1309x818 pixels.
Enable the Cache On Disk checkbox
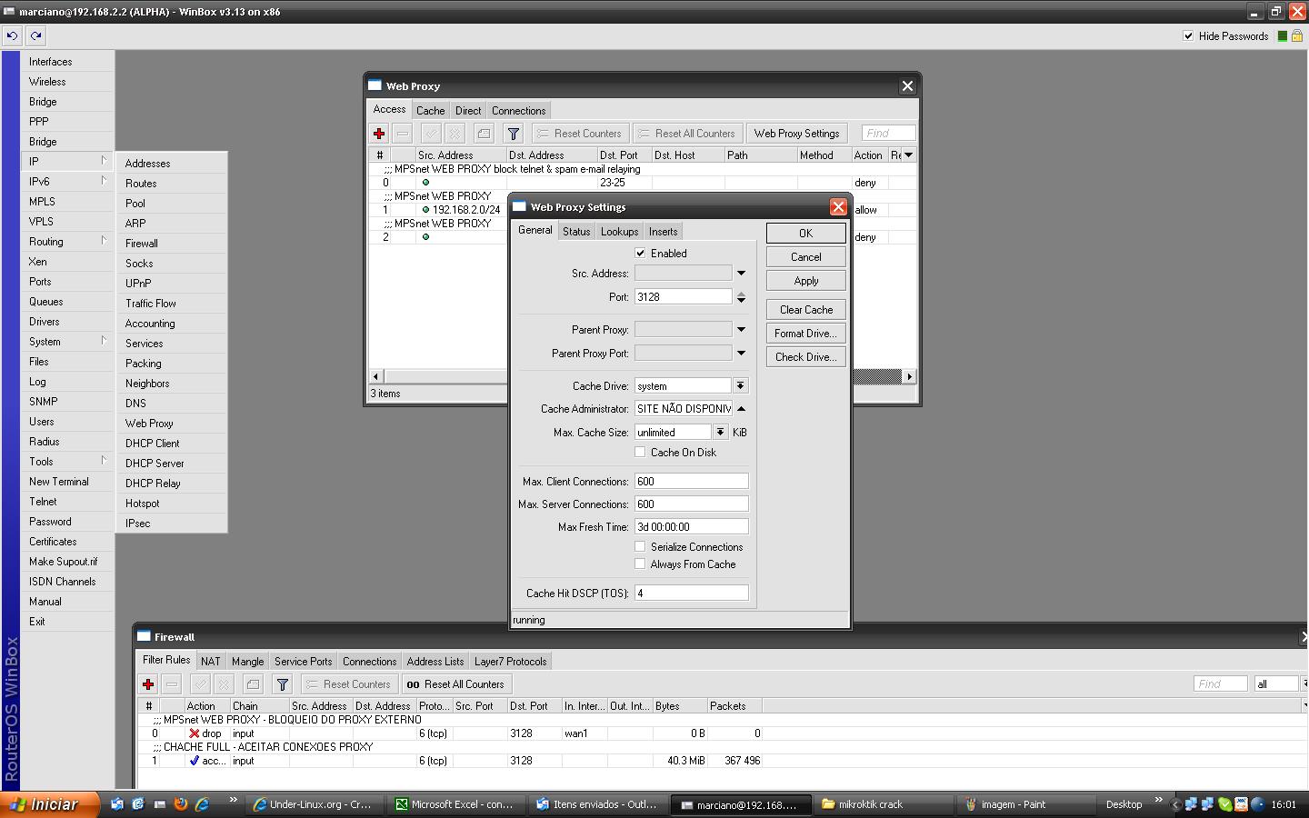click(x=640, y=453)
